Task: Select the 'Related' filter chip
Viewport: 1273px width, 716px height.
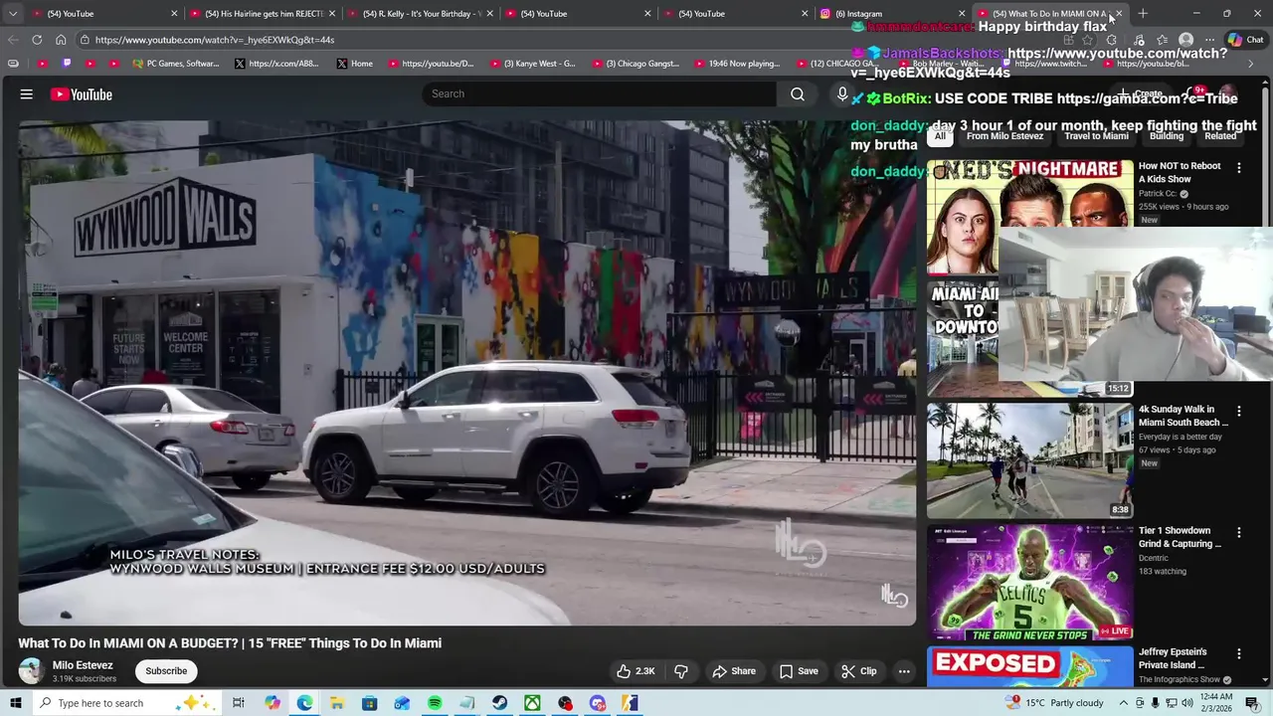Action: click(x=1220, y=136)
